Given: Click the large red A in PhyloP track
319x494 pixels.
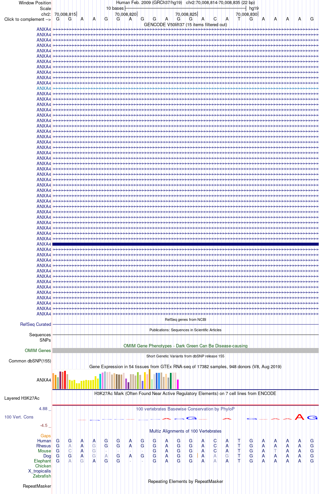Looking at the screenshot, I should (x=299, y=417).
